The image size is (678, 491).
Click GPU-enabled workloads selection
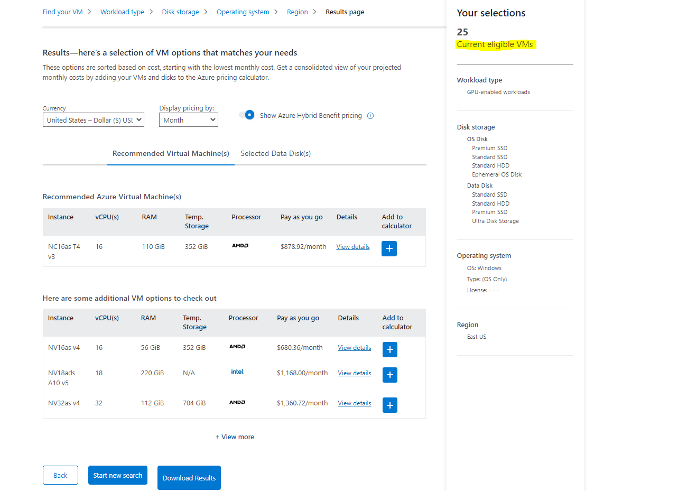[498, 92]
